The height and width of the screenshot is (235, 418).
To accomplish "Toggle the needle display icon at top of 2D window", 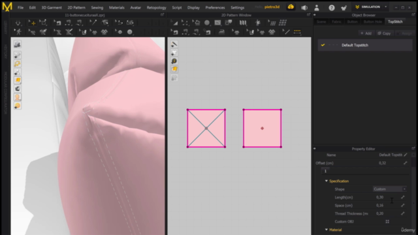I will [174, 44].
